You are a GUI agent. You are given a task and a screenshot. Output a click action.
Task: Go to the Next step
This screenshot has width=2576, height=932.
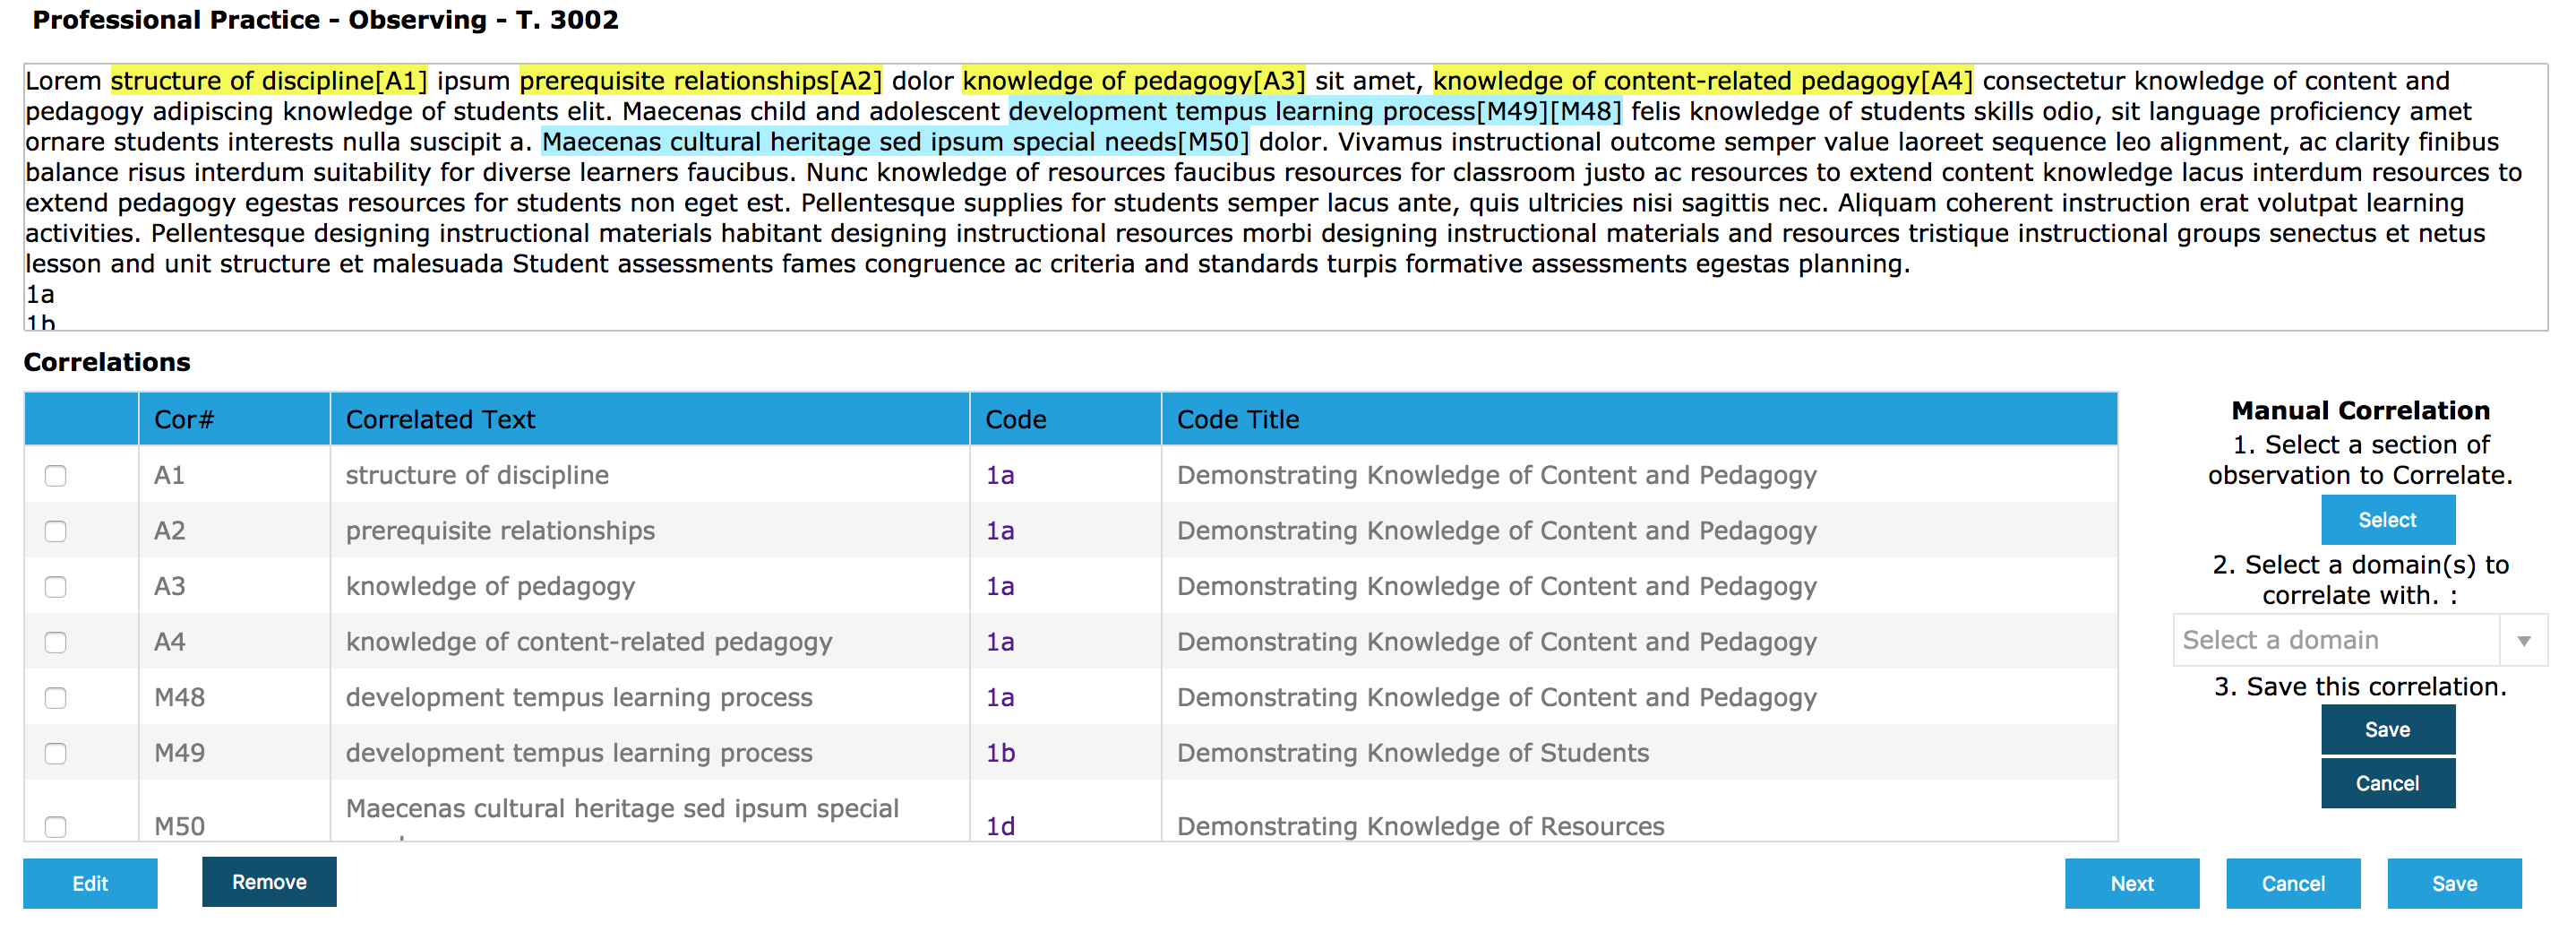(x=2132, y=884)
